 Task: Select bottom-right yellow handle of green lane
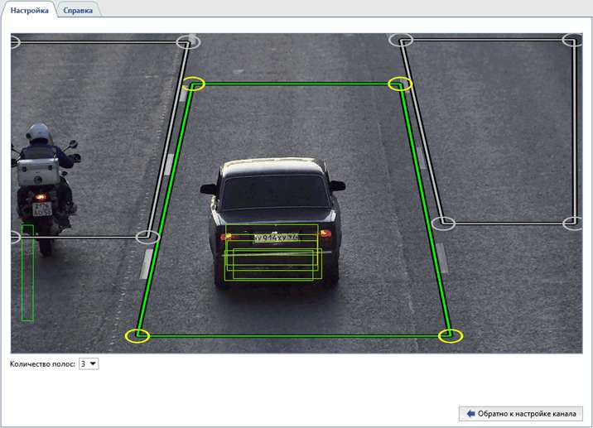point(451,335)
